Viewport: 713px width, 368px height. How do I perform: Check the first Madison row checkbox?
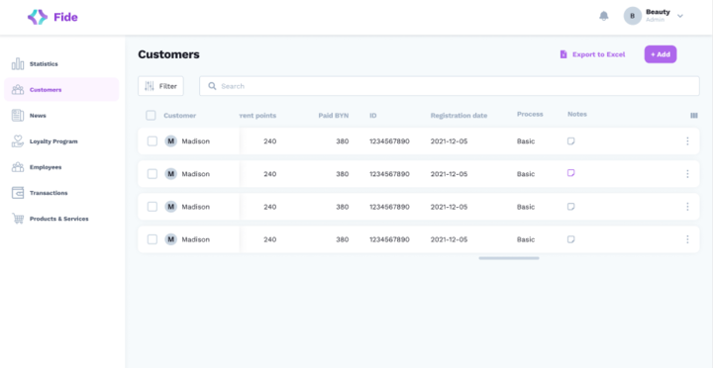pyautogui.click(x=153, y=141)
